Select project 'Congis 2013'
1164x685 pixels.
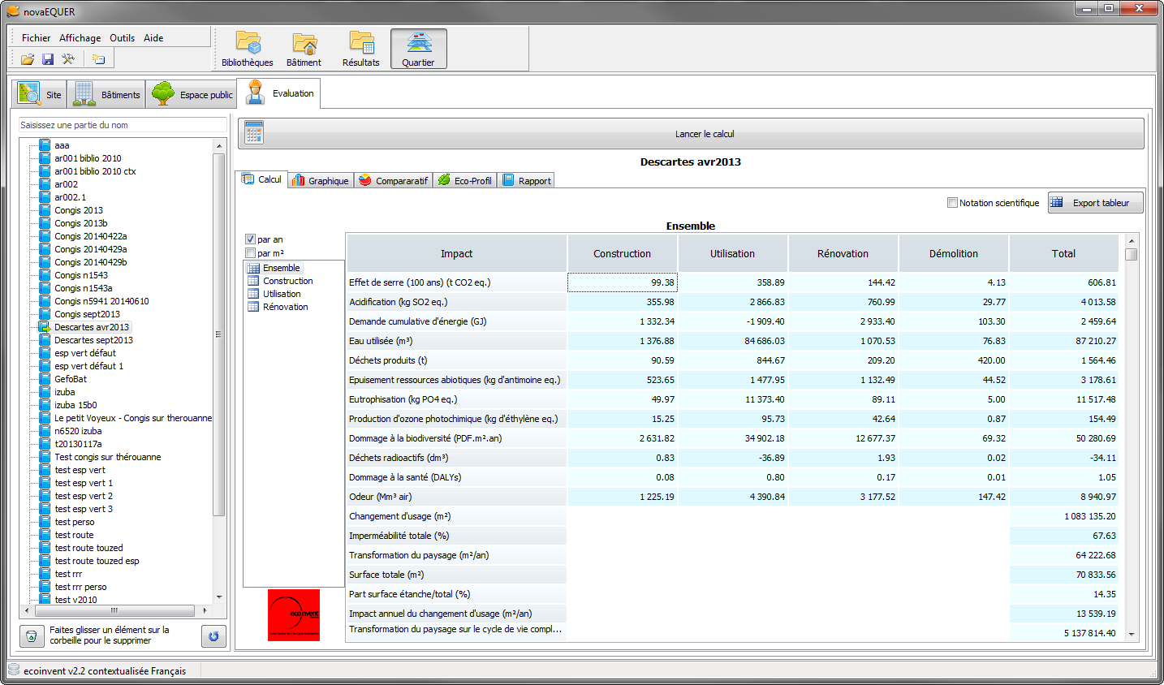pos(79,210)
